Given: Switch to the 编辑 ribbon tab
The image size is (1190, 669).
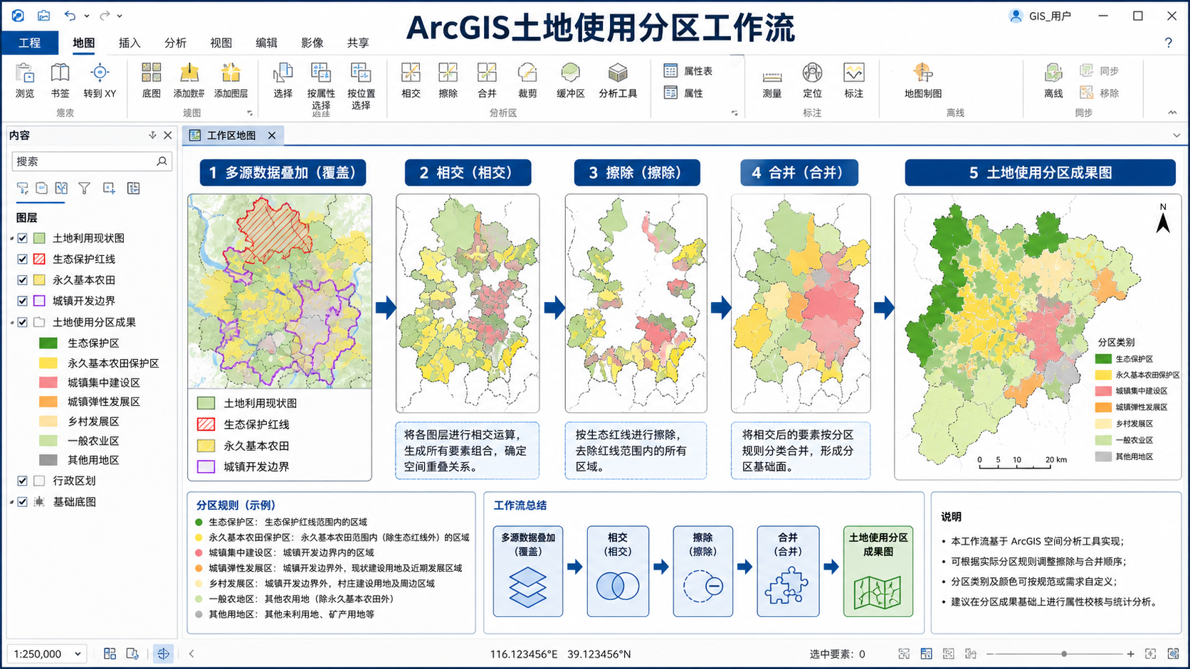Looking at the screenshot, I should click(x=266, y=43).
